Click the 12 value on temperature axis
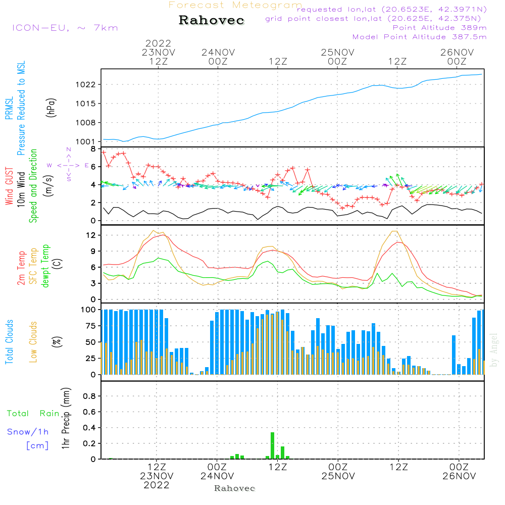 click(x=91, y=235)
